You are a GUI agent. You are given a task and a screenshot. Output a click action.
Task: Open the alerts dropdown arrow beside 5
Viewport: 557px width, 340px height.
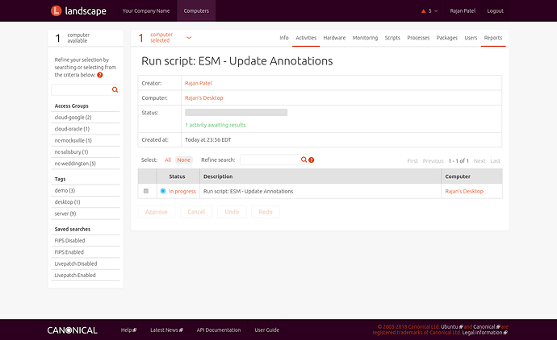(436, 11)
